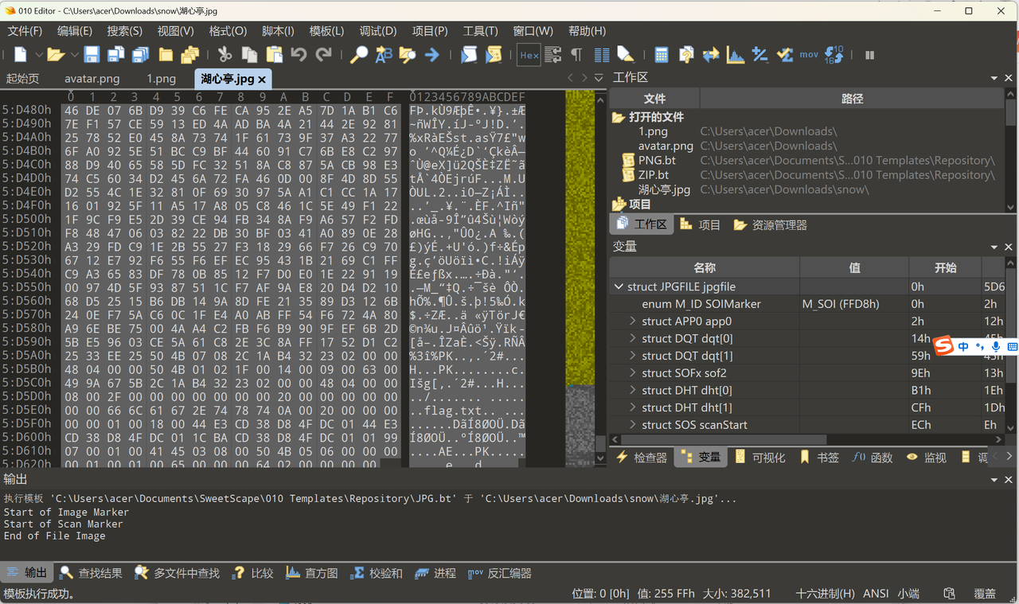Toggle the Hex edit mode button
1019x604 pixels.
529,55
